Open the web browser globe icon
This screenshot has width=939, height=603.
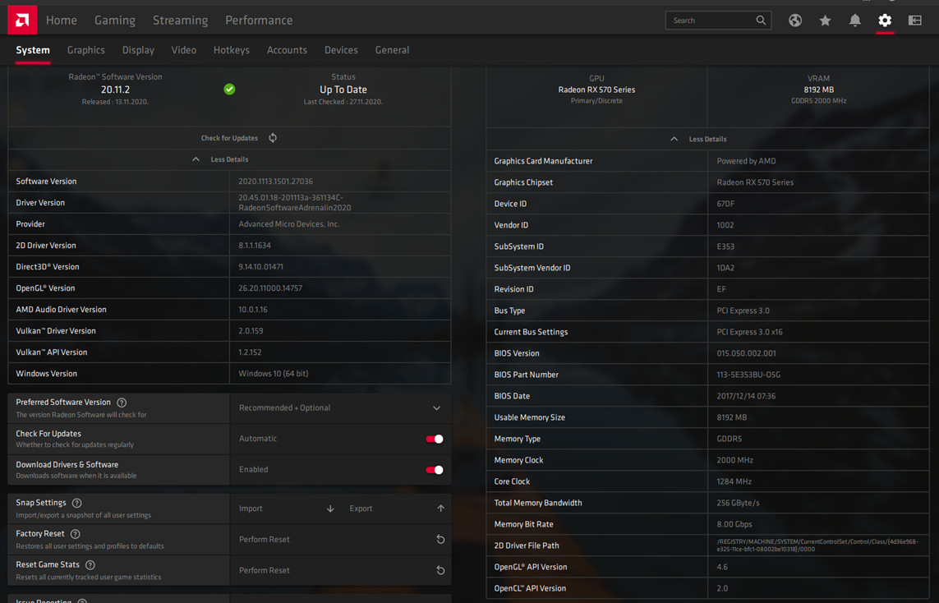795,21
